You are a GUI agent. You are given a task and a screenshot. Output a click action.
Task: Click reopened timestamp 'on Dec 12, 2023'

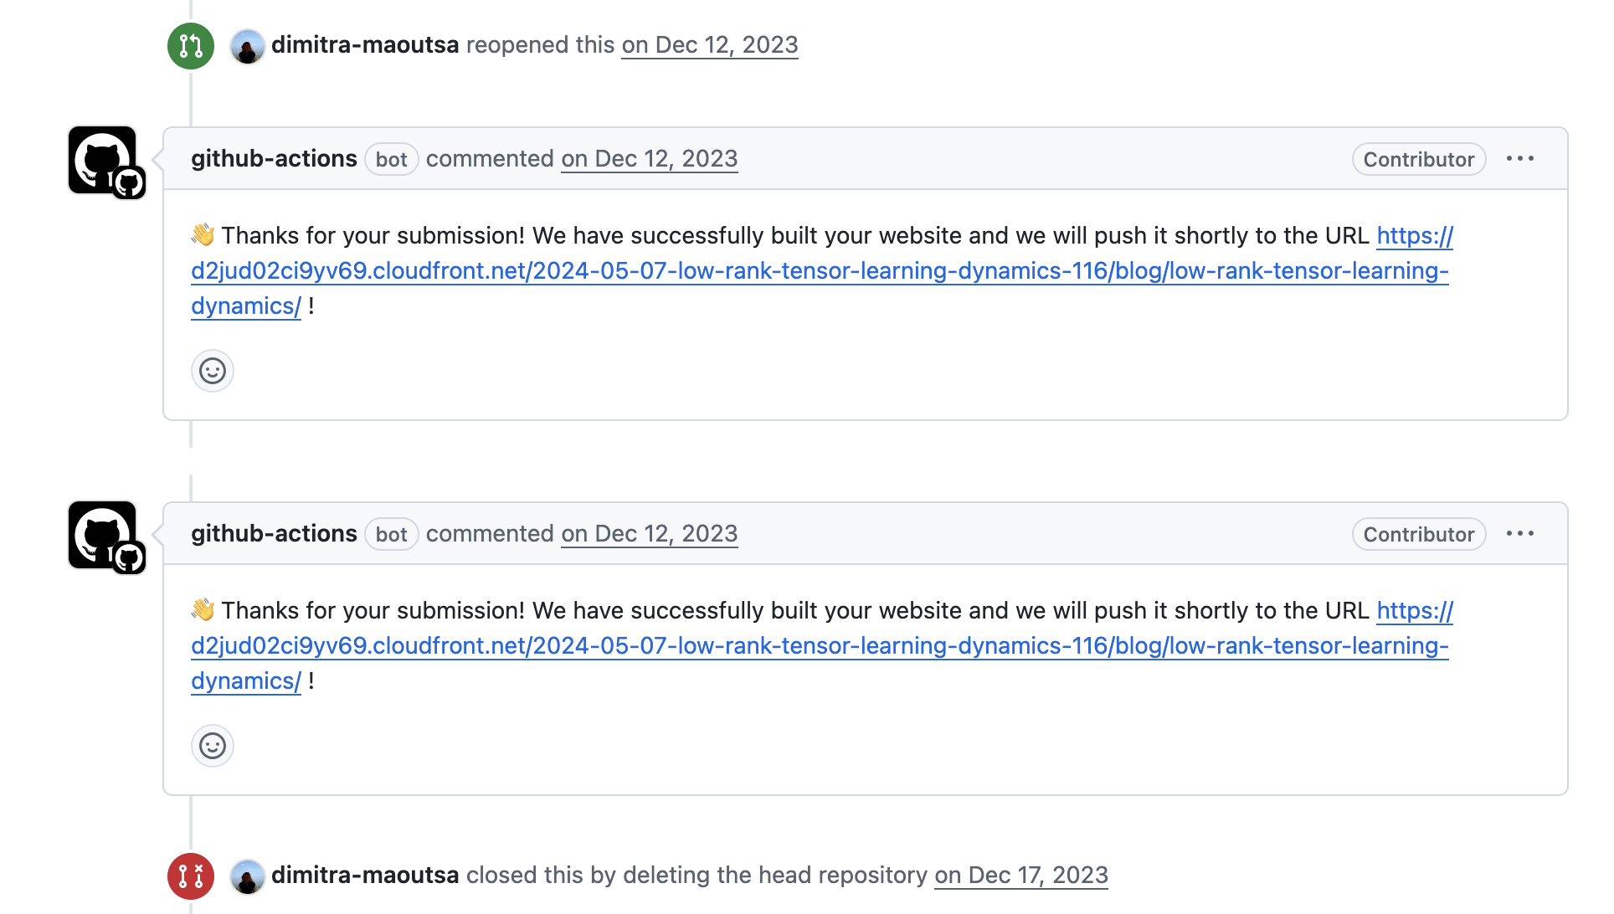pyautogui.click(x=710, y=45)
